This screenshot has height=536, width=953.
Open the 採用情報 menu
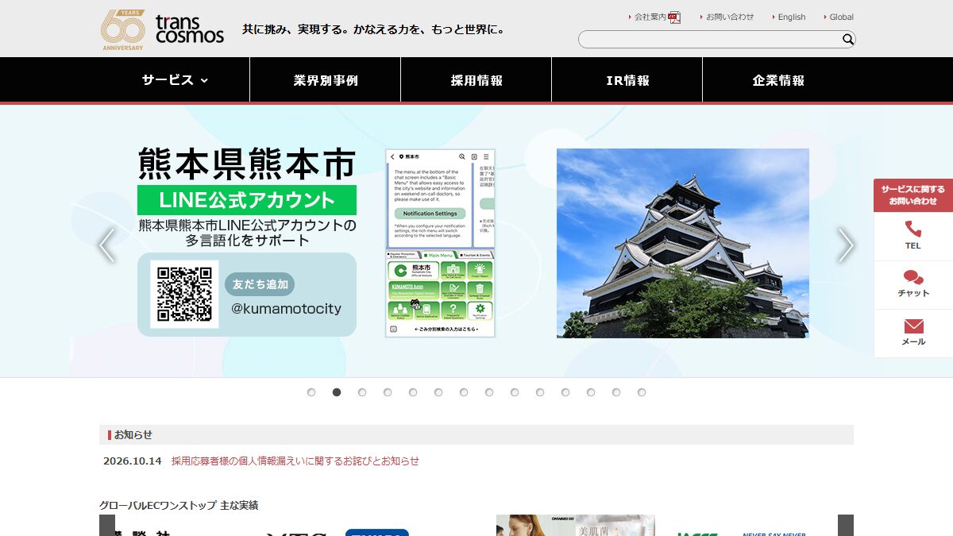pos(476,80)
